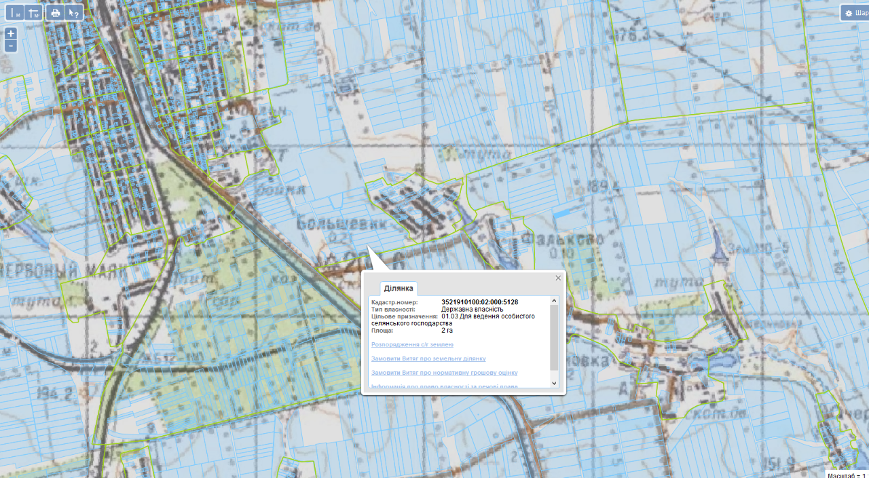Click the Фальково map label

point(562,239)
